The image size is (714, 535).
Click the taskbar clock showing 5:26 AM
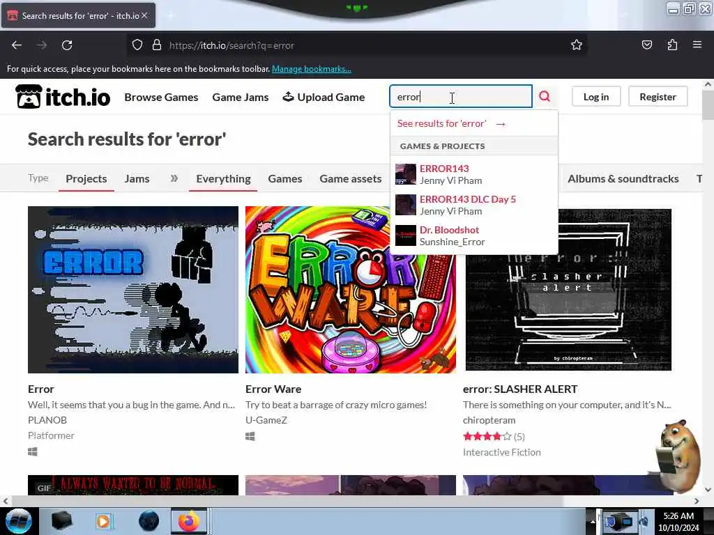coord(678,521)
